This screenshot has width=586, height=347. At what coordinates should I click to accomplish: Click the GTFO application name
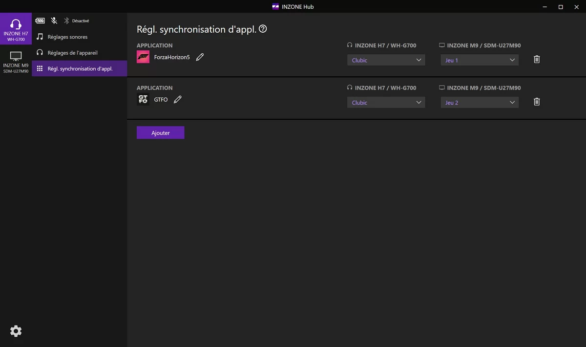click(161, 100)
